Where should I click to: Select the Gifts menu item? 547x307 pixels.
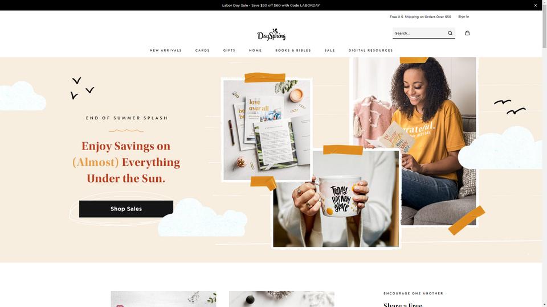tap(229, 51)
